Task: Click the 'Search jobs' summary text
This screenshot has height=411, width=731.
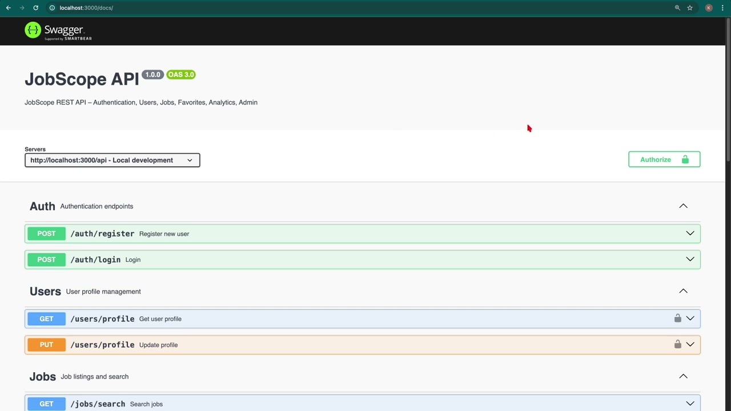Action: point(146,404)
